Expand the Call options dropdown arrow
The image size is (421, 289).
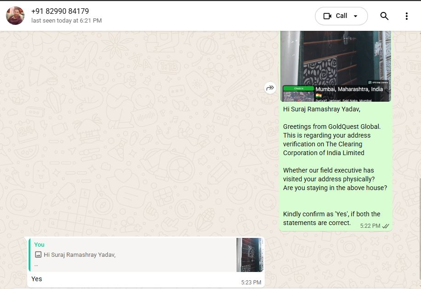(x=356, y=16)
